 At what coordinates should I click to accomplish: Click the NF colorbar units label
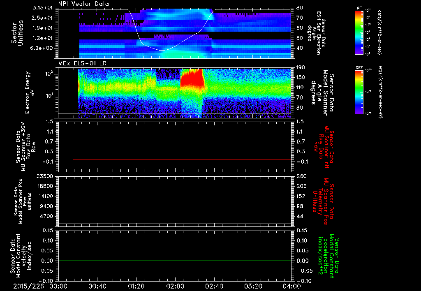(x=379, y=32)
